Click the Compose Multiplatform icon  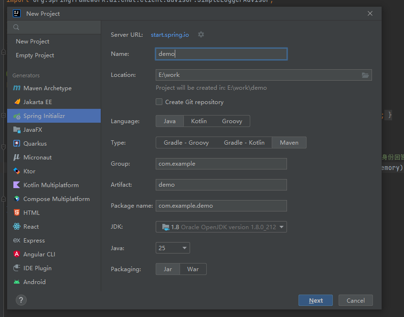17,199
